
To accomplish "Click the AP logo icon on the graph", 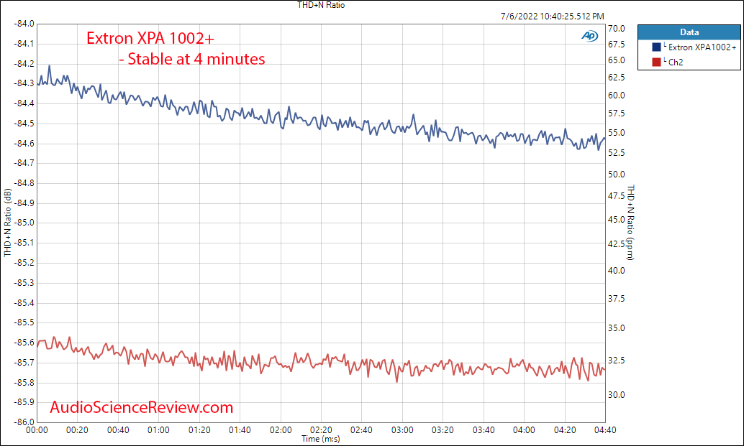I will click(590, 36).
